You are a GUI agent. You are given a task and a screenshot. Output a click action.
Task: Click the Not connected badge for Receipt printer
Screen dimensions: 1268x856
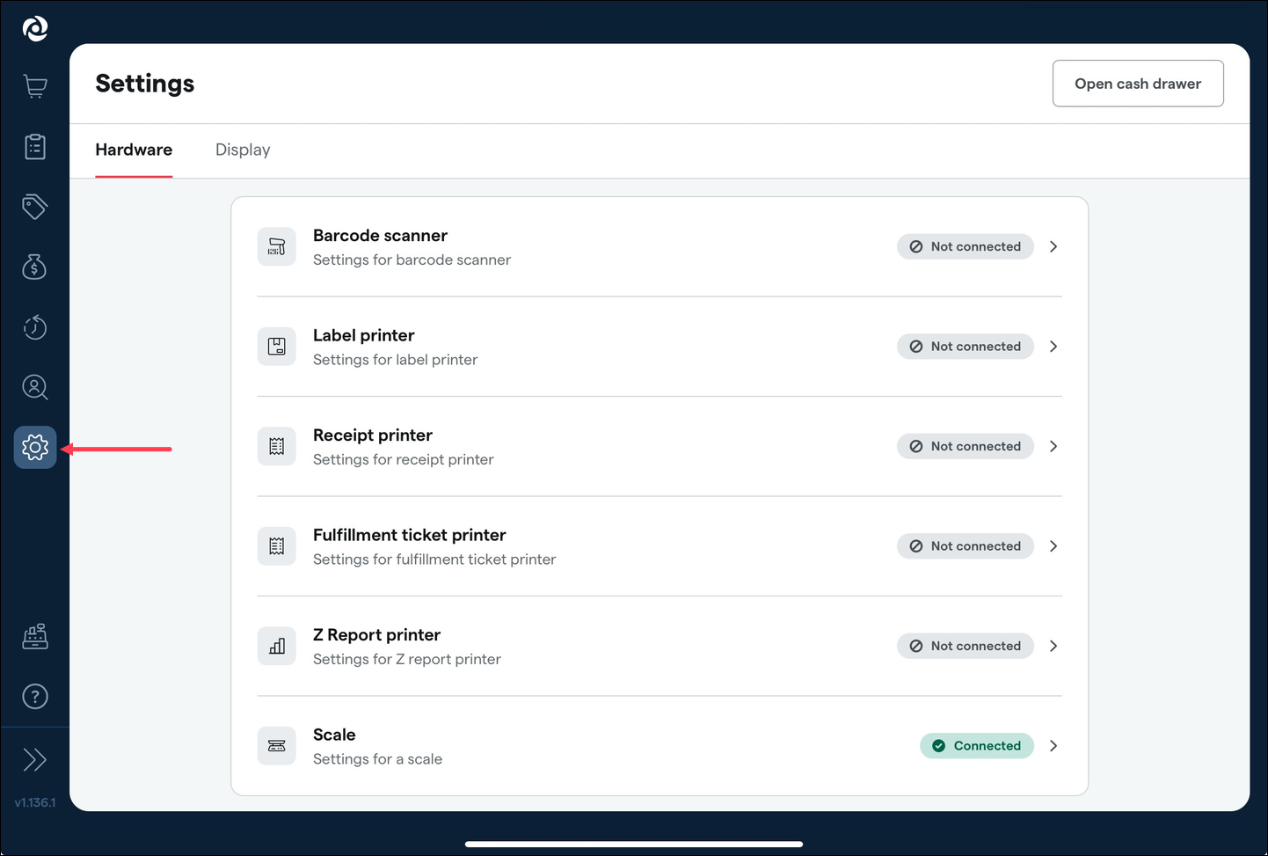pos(966,446)
